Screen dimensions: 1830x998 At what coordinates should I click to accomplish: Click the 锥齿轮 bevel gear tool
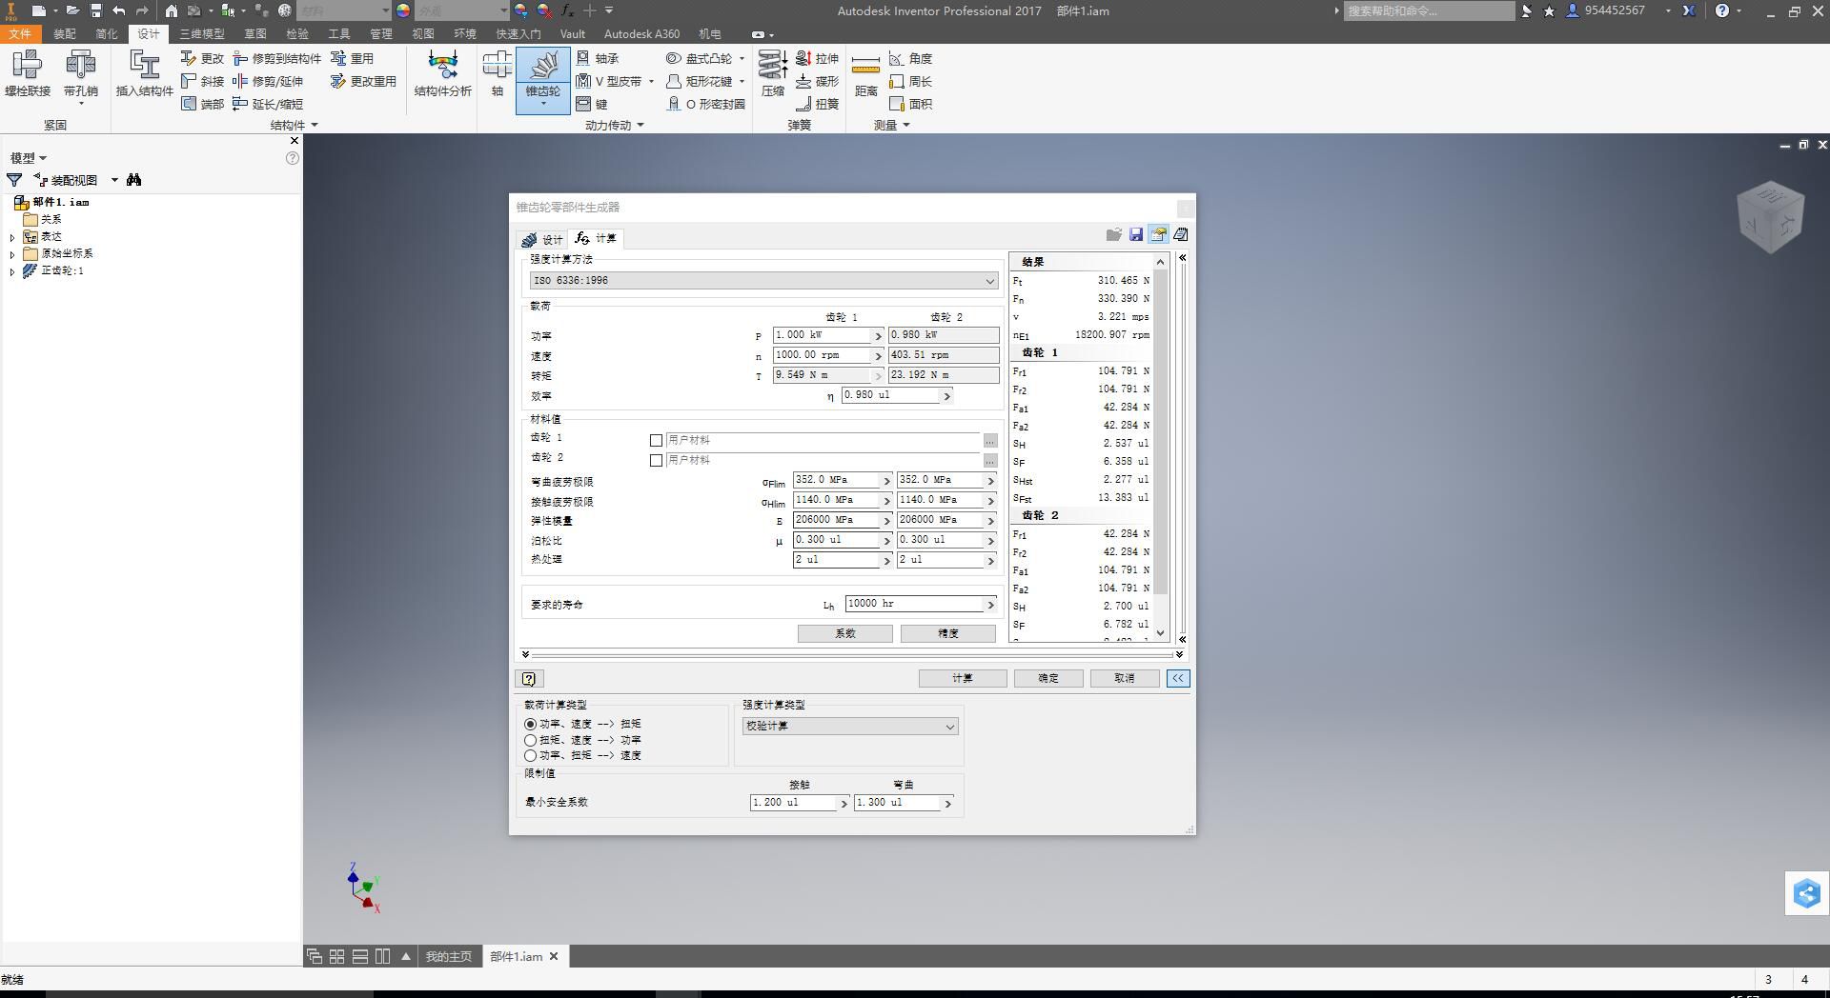point(543,80)
